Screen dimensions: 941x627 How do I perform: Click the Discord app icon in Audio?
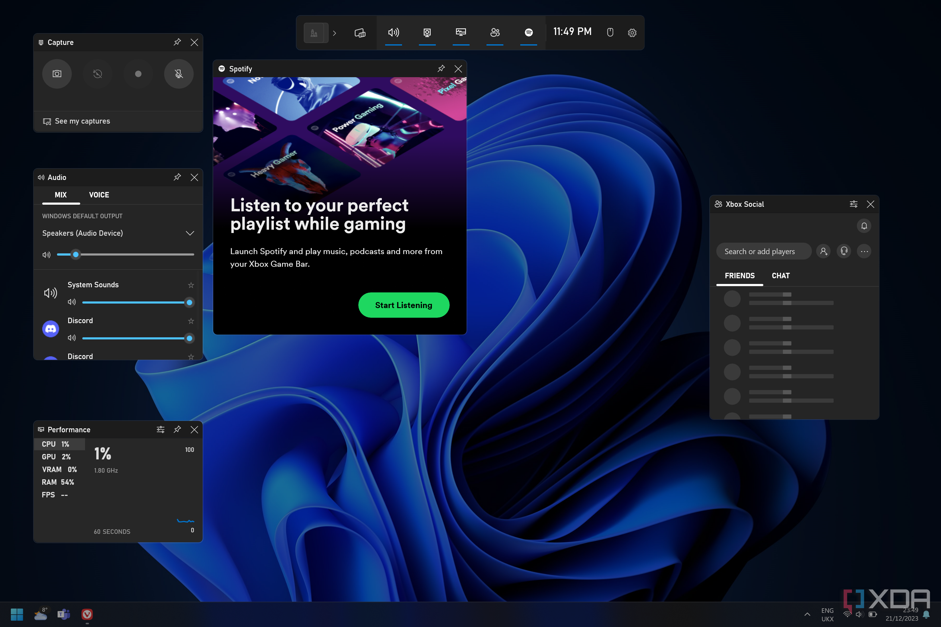50,329
